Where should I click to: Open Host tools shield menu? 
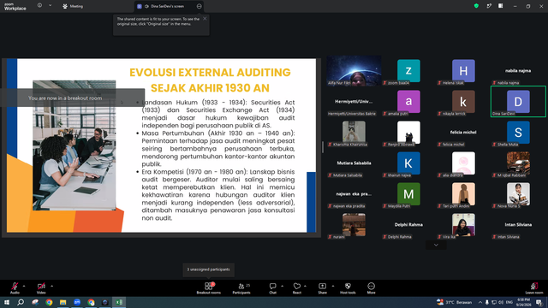tap(348, 288)
